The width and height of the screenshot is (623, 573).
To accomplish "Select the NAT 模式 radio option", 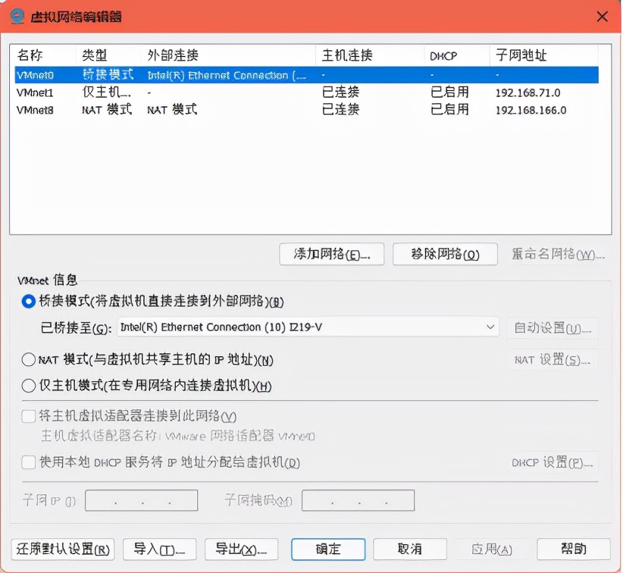I will click(x=24, y=360).
